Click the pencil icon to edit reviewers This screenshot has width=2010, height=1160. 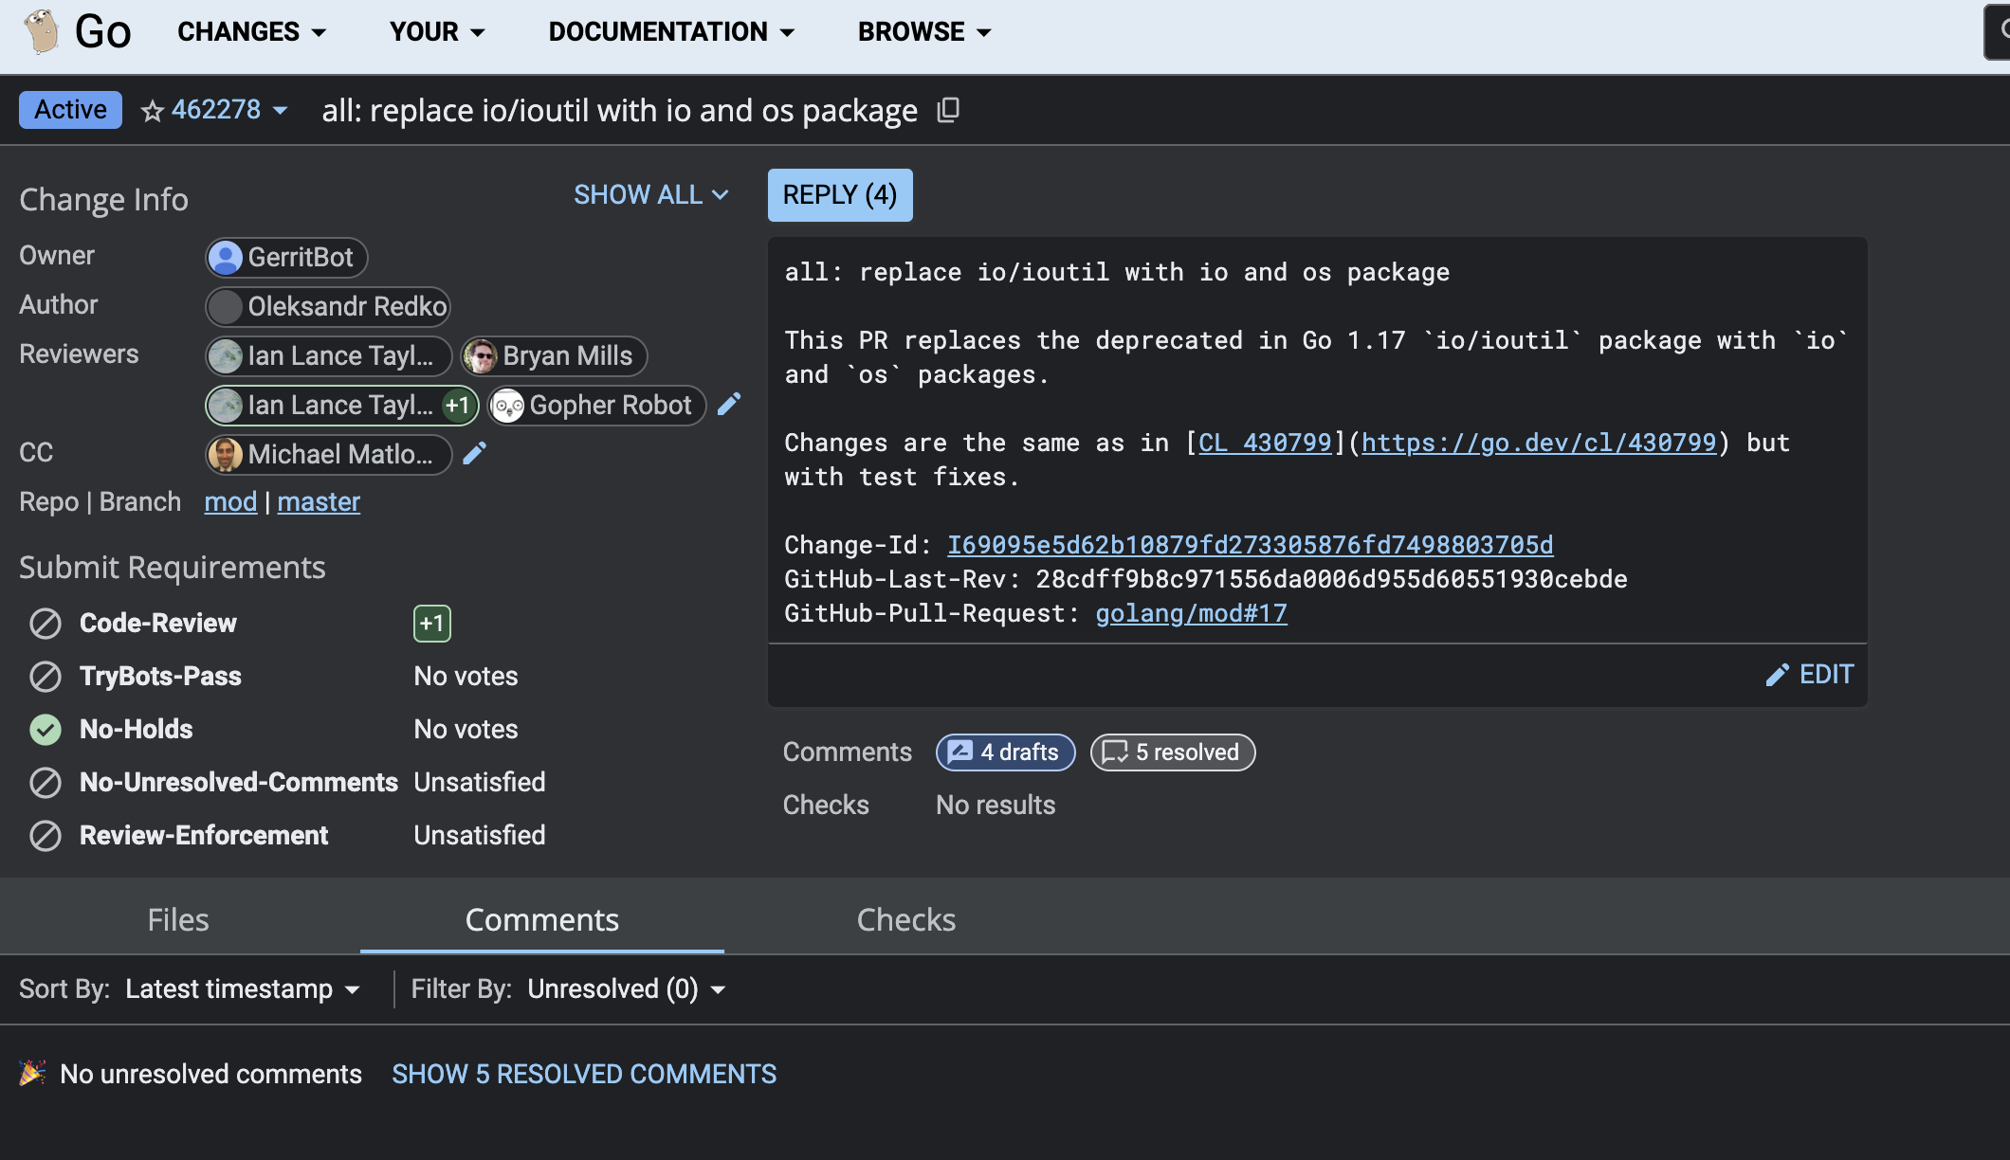pyautogui.click(x=728, y=405)
